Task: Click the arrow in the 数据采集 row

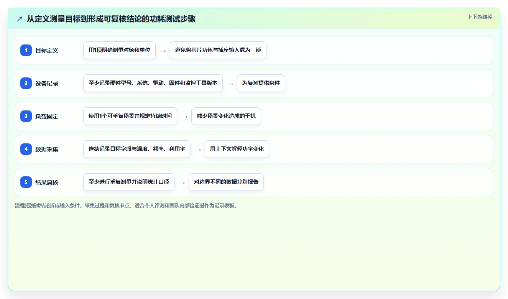Action: pyautogui.click(x=198, y=149)
